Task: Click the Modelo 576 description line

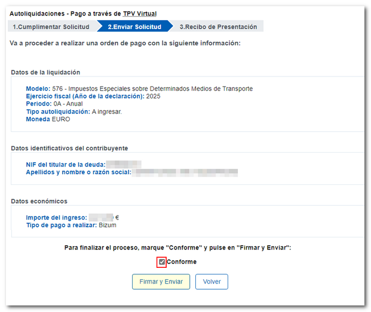Action: pos(139,89)
